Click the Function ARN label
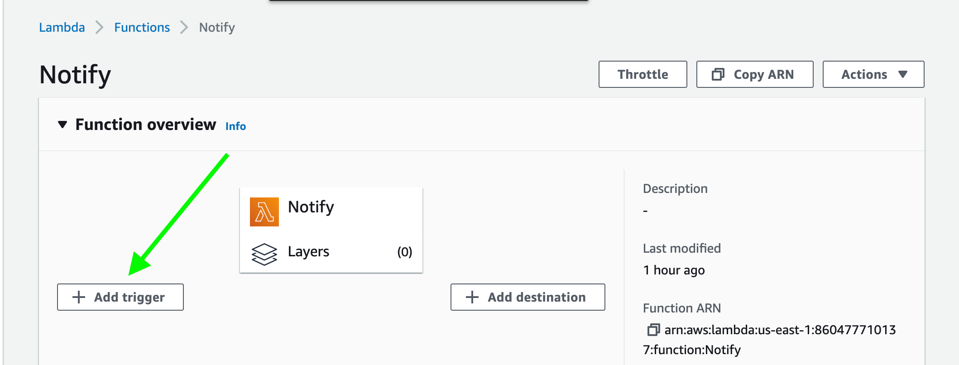The width and height of the screenshot is (959, 365). coord(681,308)
